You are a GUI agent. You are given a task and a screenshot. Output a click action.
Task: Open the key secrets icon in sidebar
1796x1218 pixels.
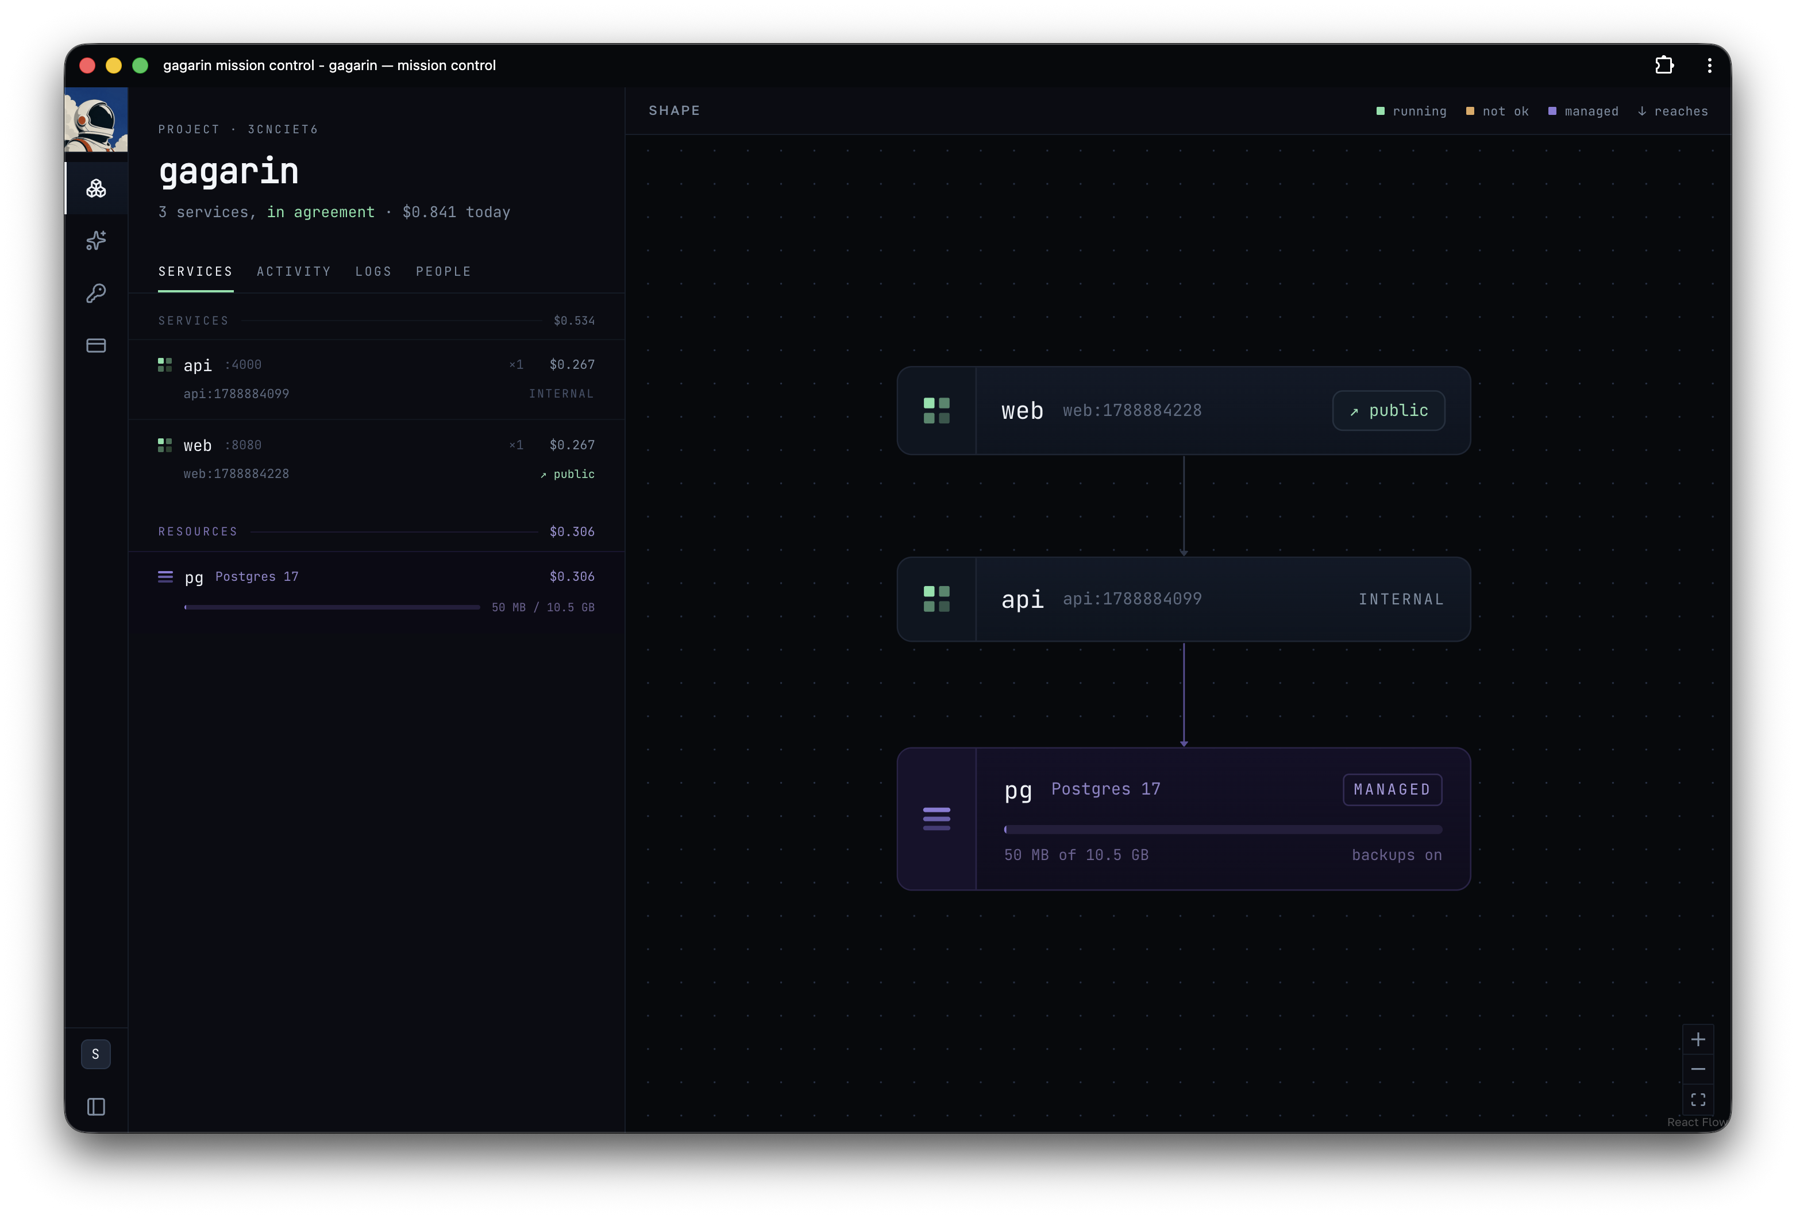pyautogui.click(x=96, y=293)
